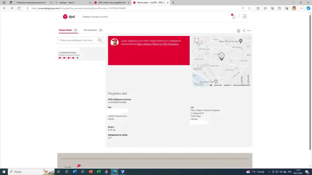The height and width of the screenshot is (175, 312).
Task: Open browser history
Action: click(279, 8)
